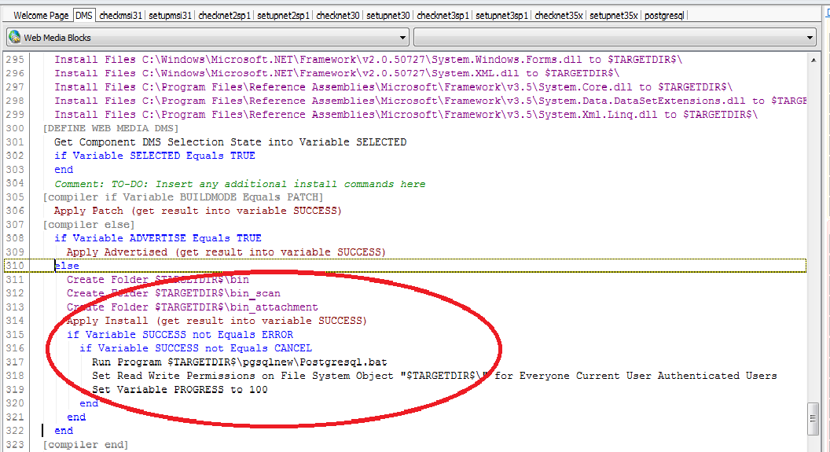Select Run Program Postgresql.bat line

239,362
